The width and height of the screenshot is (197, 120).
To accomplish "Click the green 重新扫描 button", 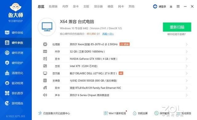I will click(x=177, y=27).
